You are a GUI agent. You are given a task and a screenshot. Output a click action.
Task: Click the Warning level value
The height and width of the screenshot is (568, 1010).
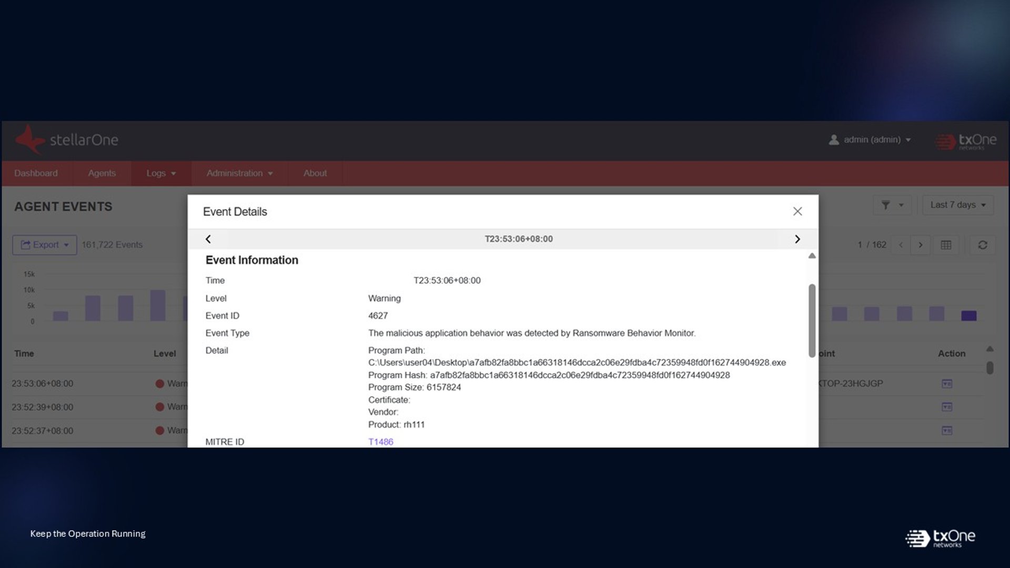(x=384, y=299)
